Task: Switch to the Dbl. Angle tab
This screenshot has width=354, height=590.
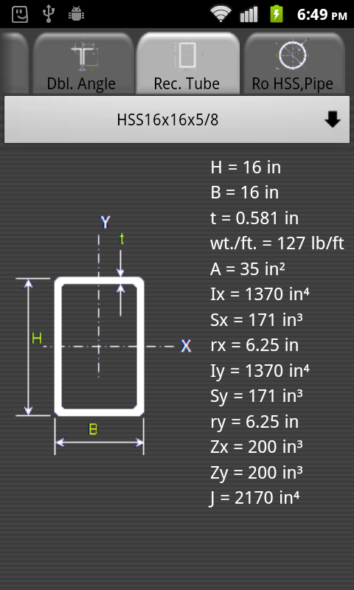Action: coord(83,63)
